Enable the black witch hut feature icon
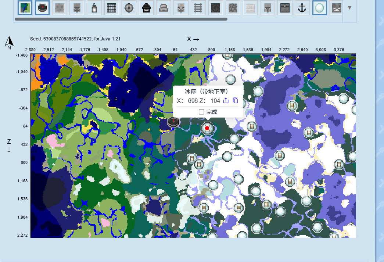 pyautogui.click(x=146, y=8)
